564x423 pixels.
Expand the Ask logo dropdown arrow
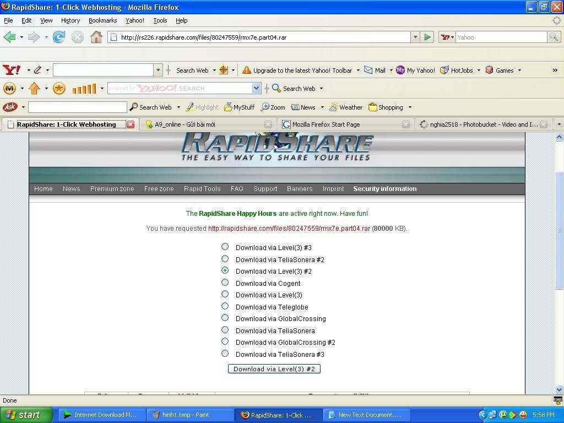point(23,107)
